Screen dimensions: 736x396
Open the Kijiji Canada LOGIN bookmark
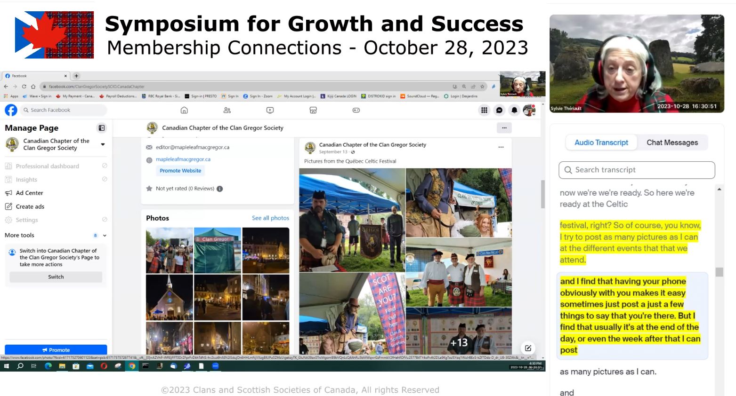pyautogui.click(x=339, y=96)
